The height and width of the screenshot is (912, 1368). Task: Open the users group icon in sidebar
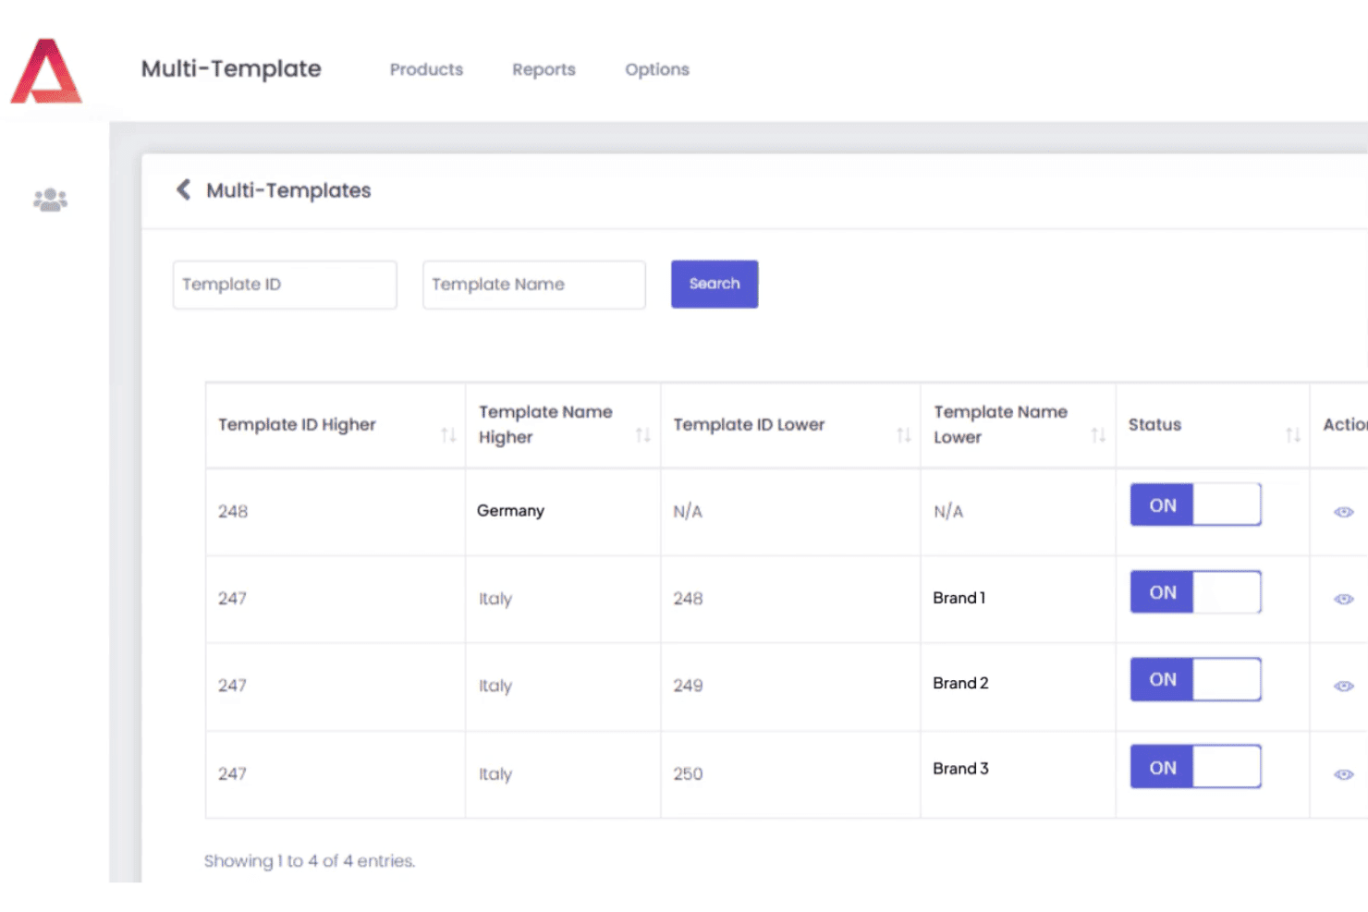tap(50, 200)
